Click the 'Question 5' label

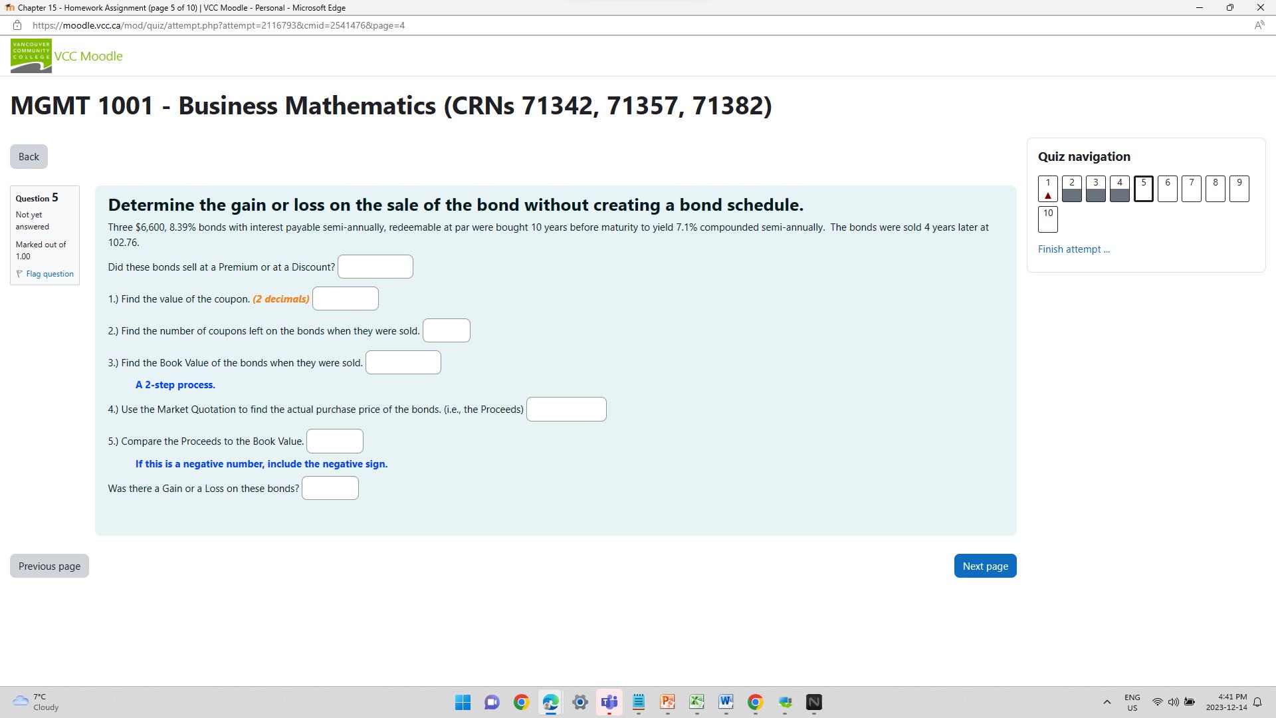[x=37, y=198]
